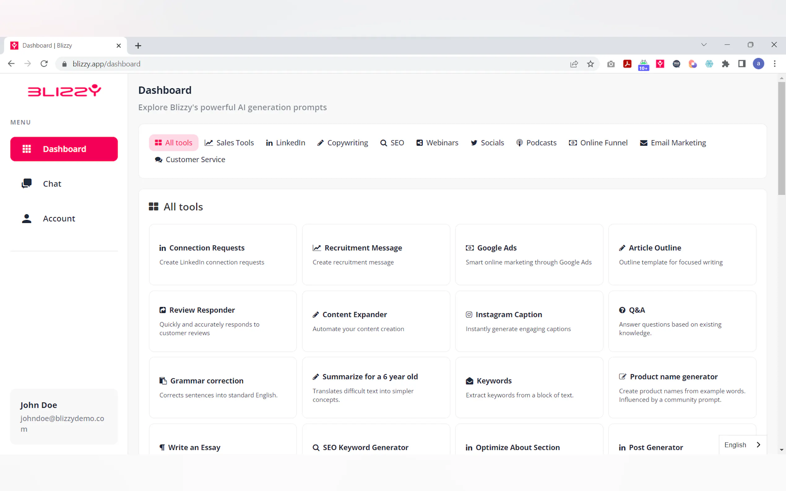
Task: Open Chat from the sidebar menu
Action: coord(52,184)
